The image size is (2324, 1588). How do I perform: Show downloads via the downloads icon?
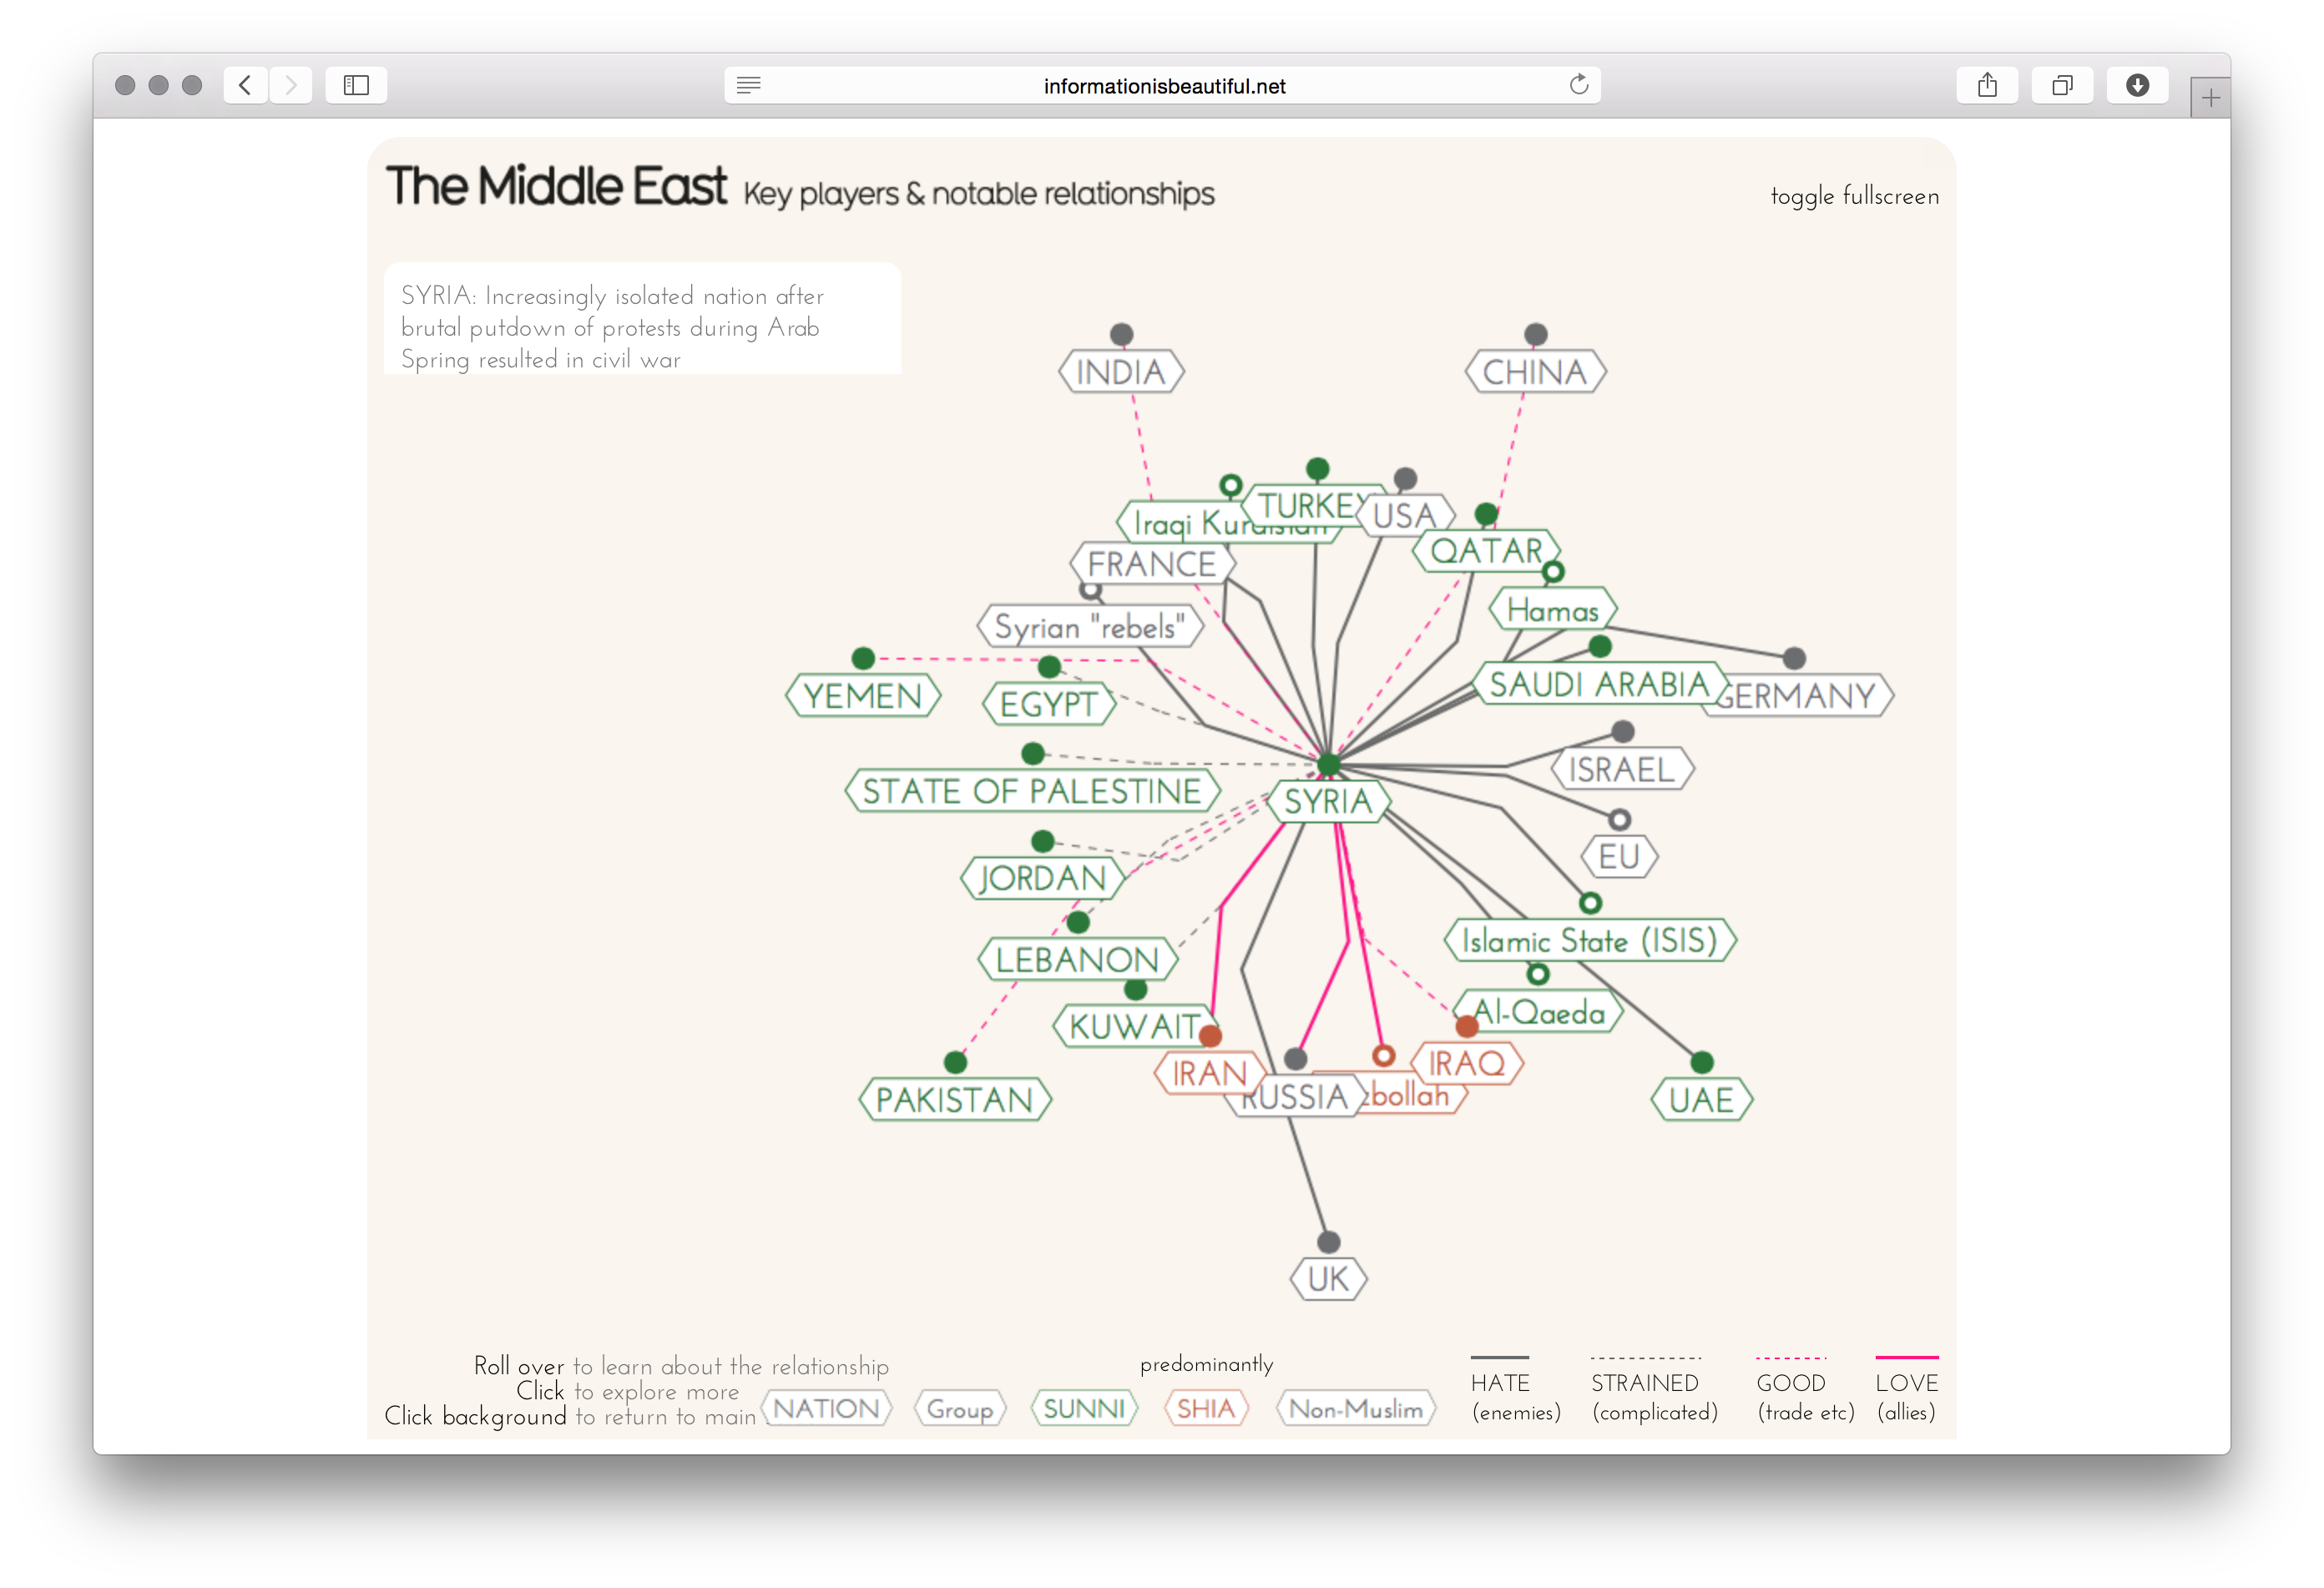tap(2138, 85)
